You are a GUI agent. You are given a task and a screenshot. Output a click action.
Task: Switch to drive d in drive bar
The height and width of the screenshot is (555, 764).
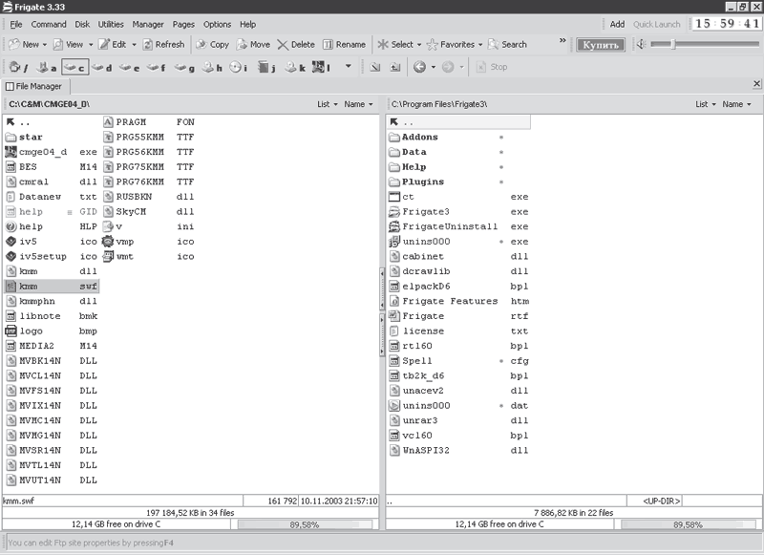[102, 67]
